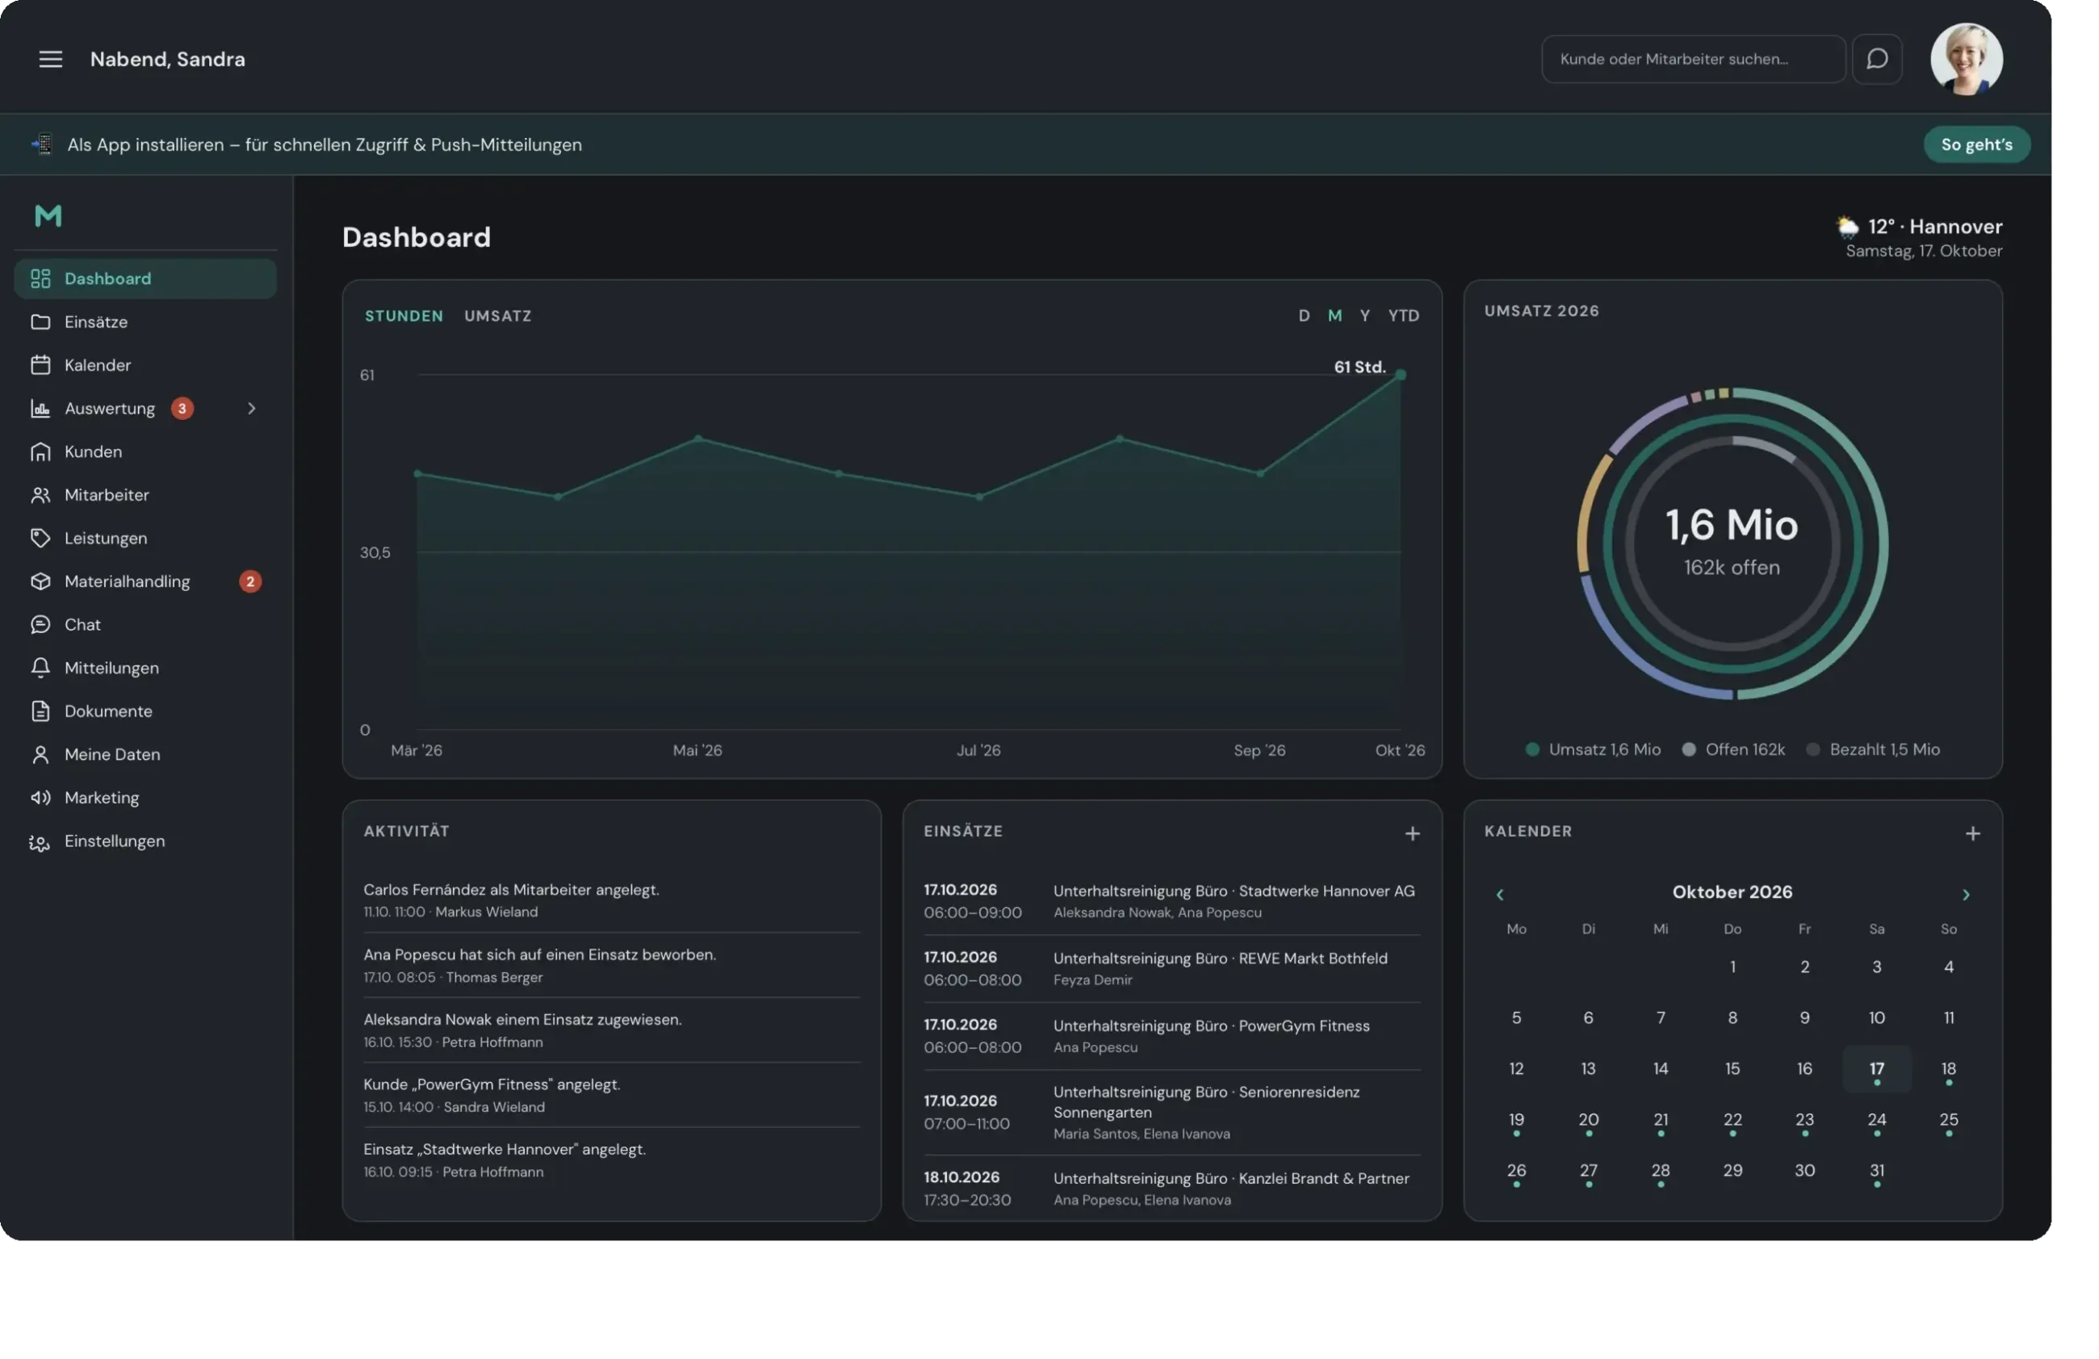Click the user profile avatar
The height and width of the screenshot is (1359, 2099).
pos(1966,59)
